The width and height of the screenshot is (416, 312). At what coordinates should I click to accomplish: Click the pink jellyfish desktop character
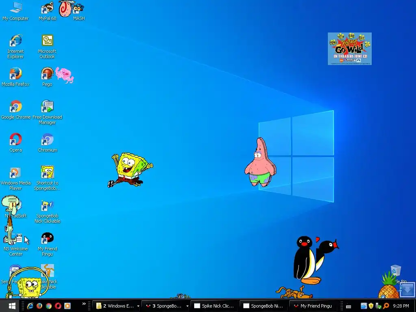click(65, 75)
